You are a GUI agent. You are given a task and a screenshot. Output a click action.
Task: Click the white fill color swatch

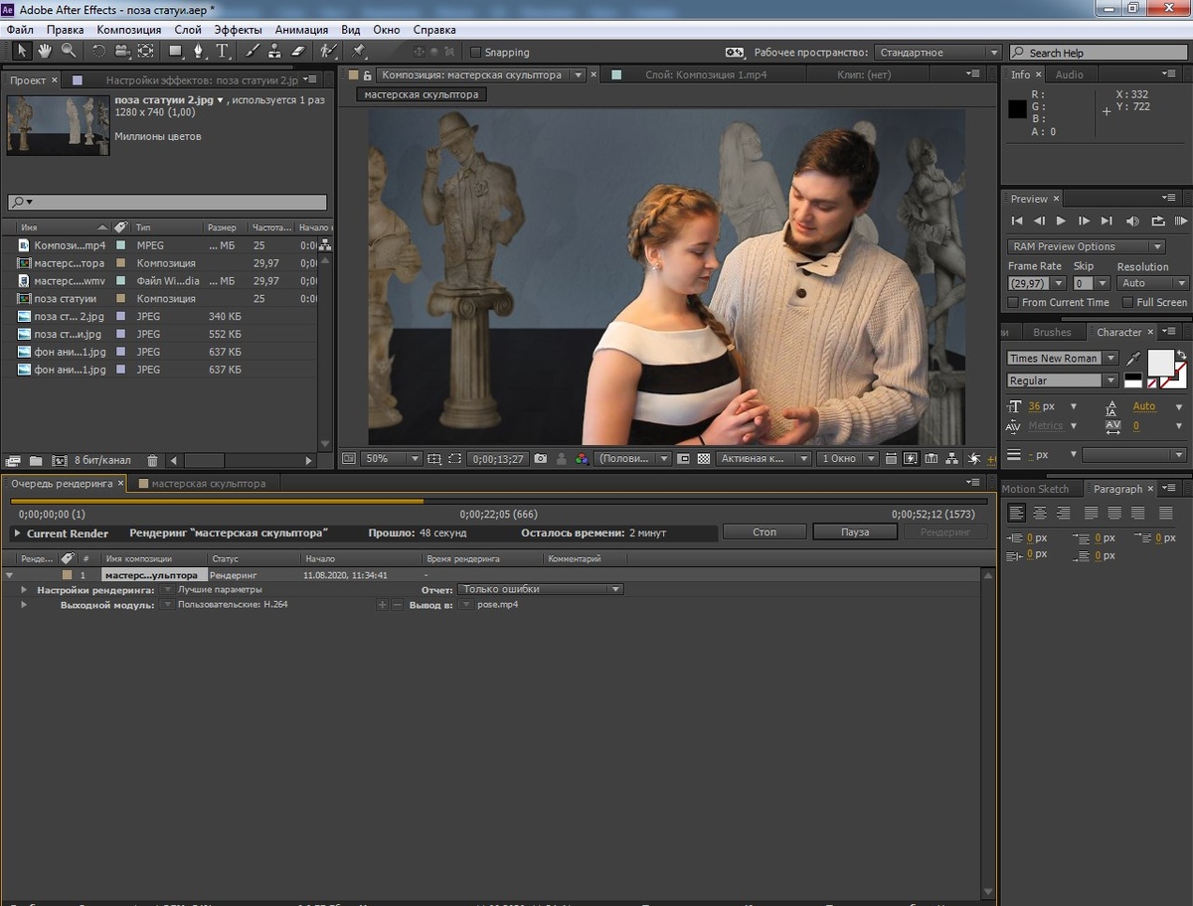(1160, 363)
